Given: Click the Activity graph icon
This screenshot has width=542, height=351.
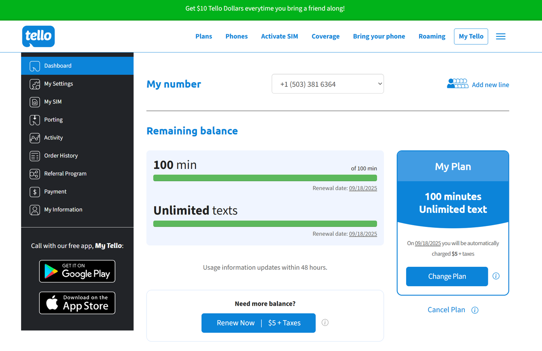Looking at the screenshot, I should (x=35, y=138).
